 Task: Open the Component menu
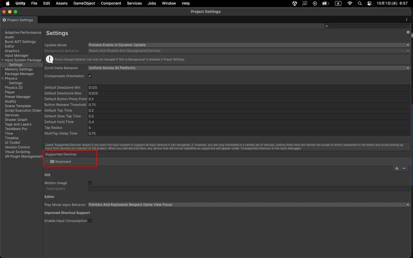pyautogui.click(x=111, y=3)
